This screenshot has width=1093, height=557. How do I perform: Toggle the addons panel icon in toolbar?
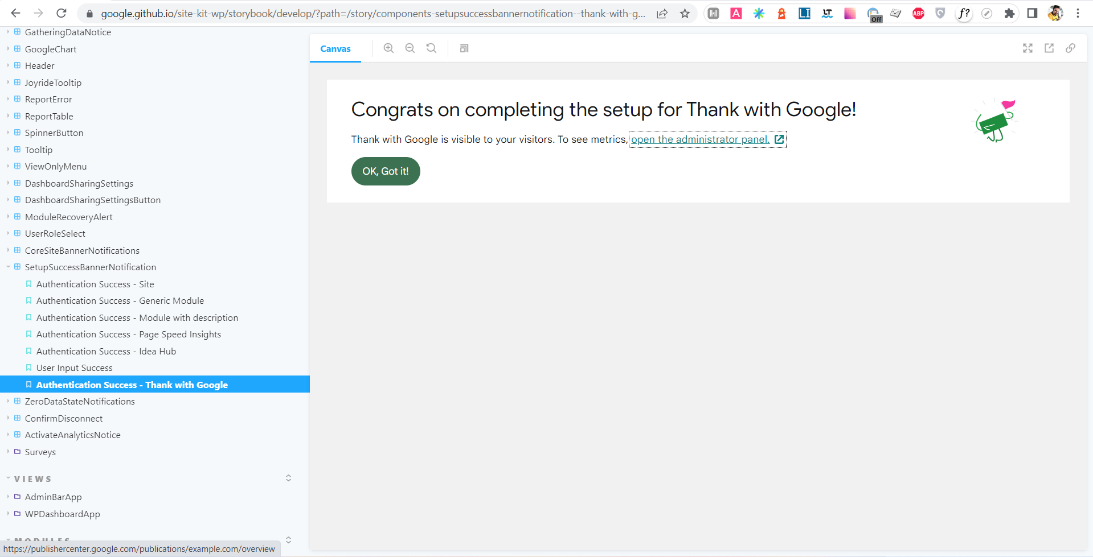pyautogui.click(x=464, y=48)
